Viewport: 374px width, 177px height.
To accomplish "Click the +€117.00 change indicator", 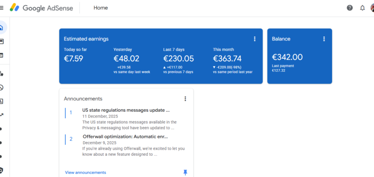I will [173, 67].
